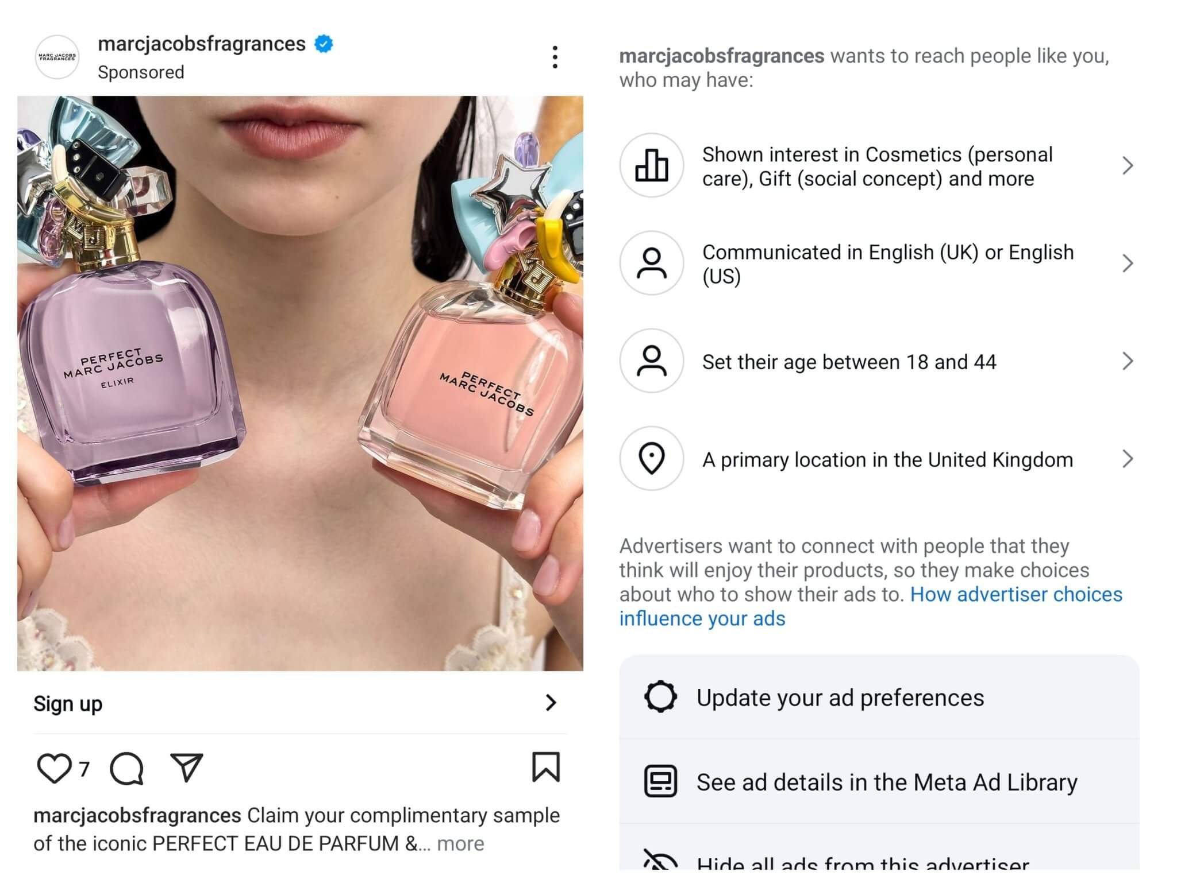Click the Meta Ad Library icon
The height and width of the screenshot is (883, 1177).
[660, 781]
